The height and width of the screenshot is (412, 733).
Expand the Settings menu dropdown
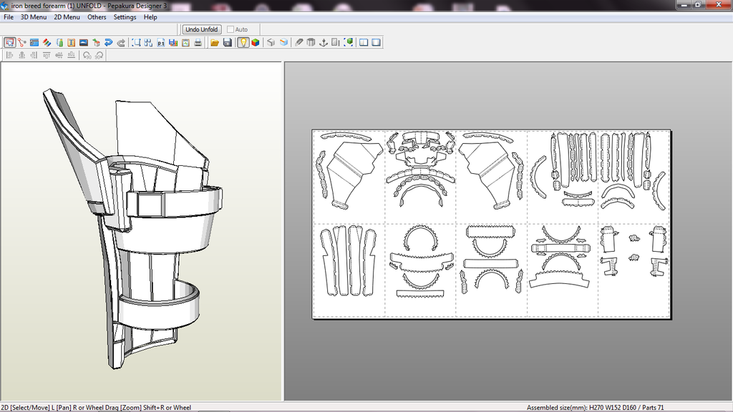125,17
